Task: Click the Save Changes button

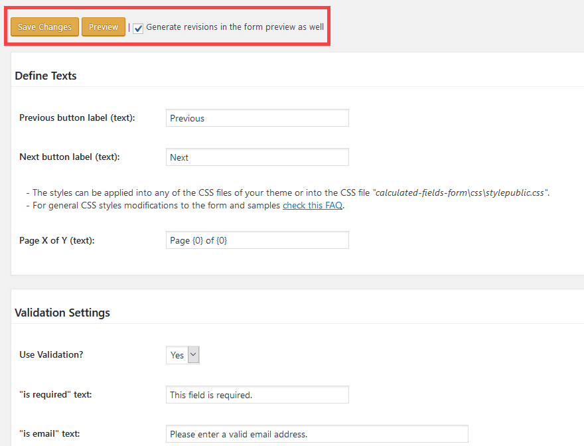Action: 44,27
